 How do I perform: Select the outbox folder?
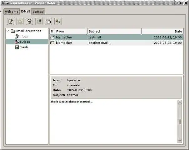coord(25,42)
